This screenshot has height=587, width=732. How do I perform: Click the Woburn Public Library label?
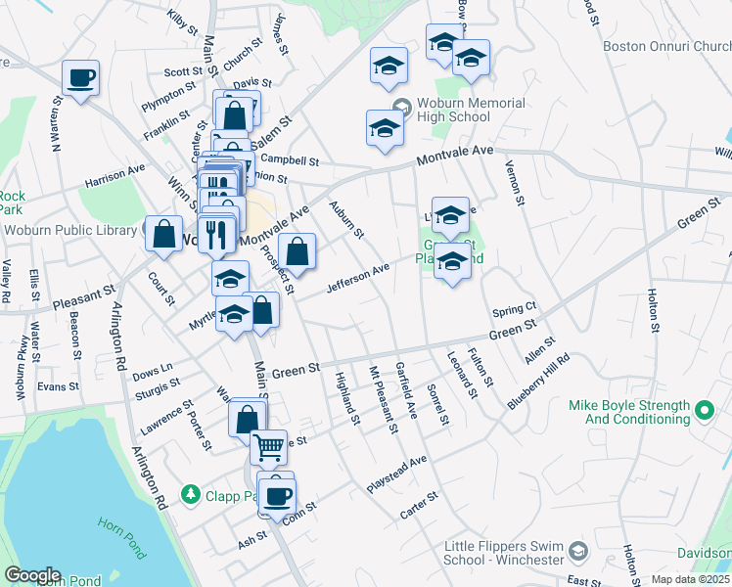[70, 230]
